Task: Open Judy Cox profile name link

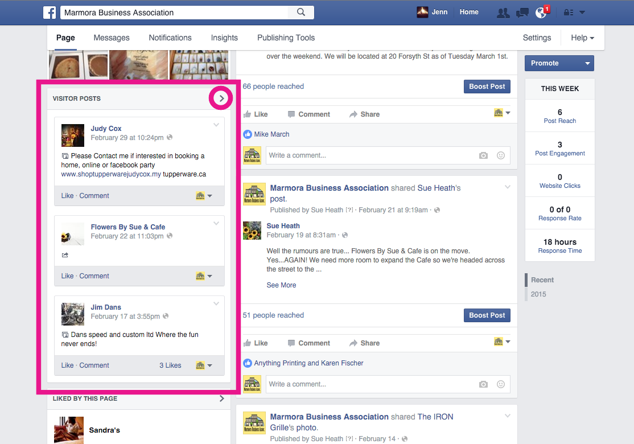Action: click(106, 129)
